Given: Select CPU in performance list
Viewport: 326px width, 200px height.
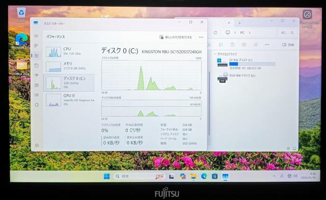Looking at the screenshot, I should click(x=69, y=51).
